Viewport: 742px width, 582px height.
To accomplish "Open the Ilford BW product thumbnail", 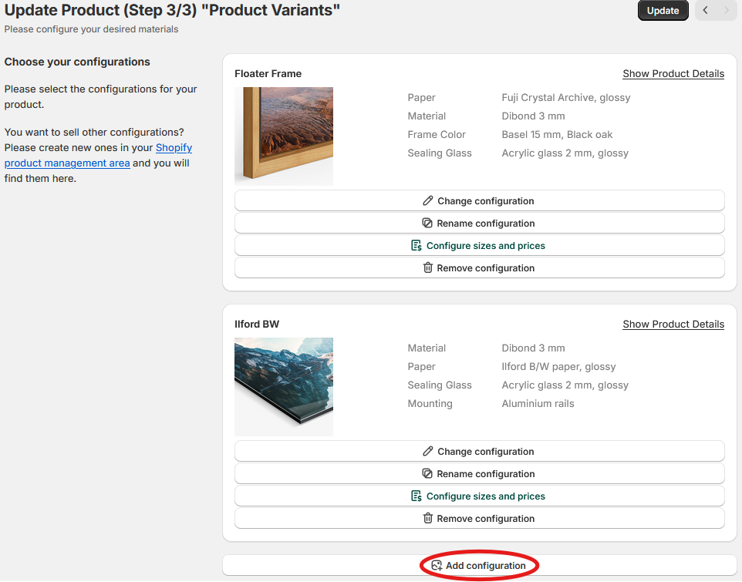I will 284,387.
